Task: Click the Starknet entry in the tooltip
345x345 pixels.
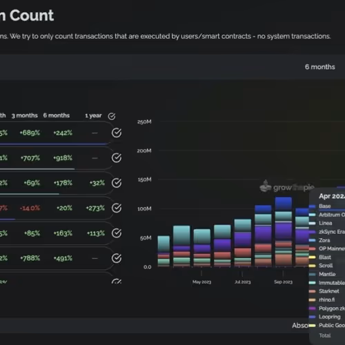Action: pyautogui.click(x=329, y=291)
